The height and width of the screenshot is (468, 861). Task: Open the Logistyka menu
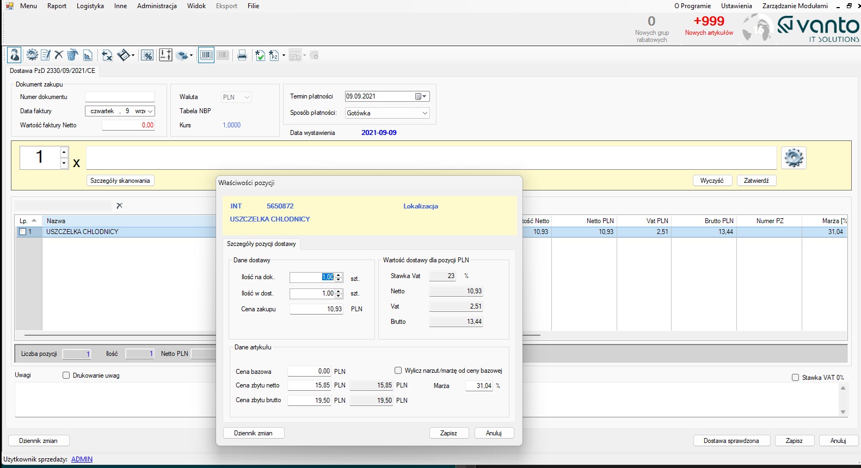90,6
